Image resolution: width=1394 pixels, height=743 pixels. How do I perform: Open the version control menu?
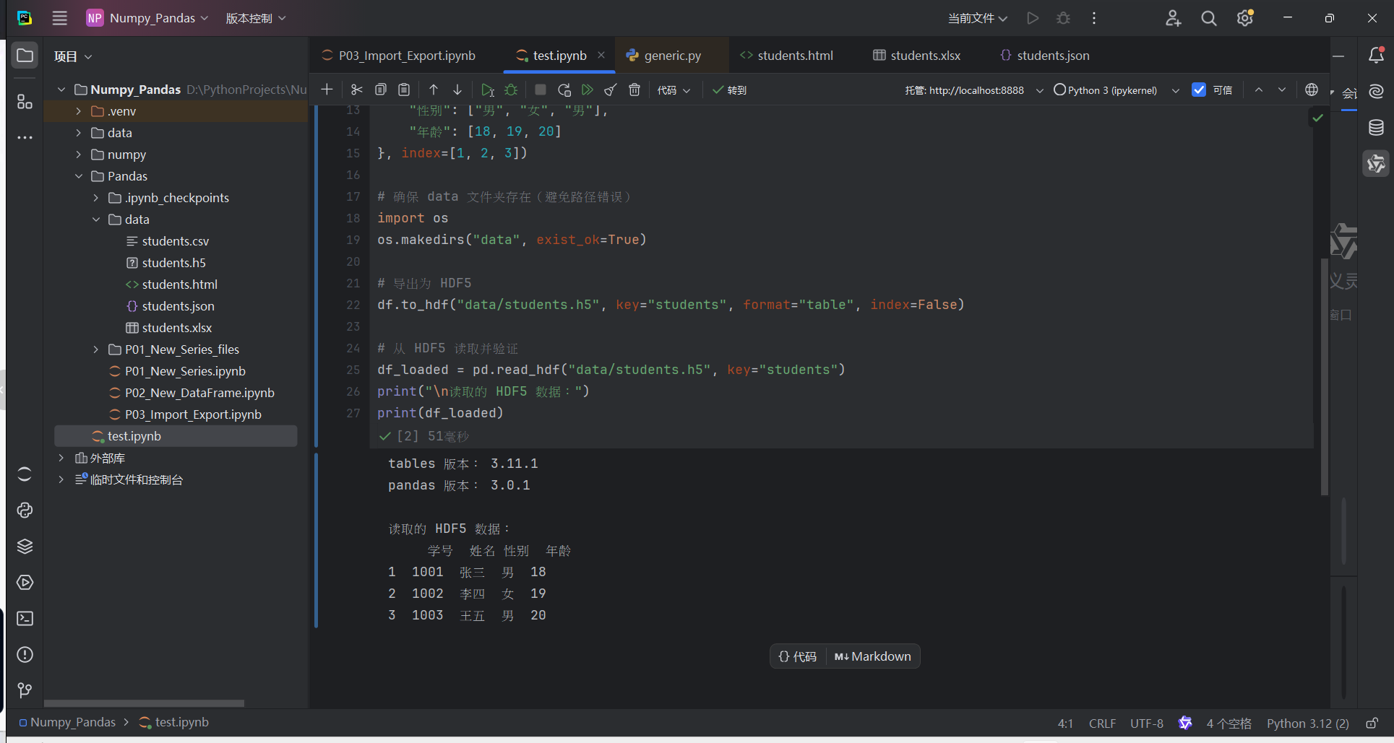click(256, 18)
